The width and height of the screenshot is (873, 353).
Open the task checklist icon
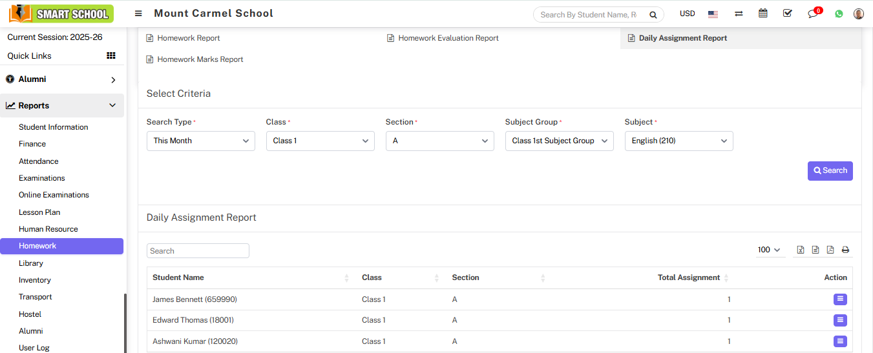pos(787,14)
